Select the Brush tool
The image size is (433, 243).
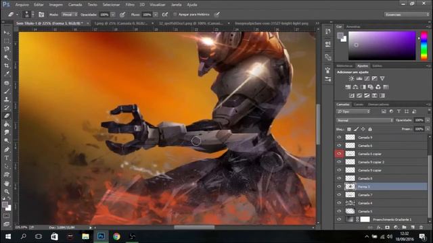tap(7, 91)
